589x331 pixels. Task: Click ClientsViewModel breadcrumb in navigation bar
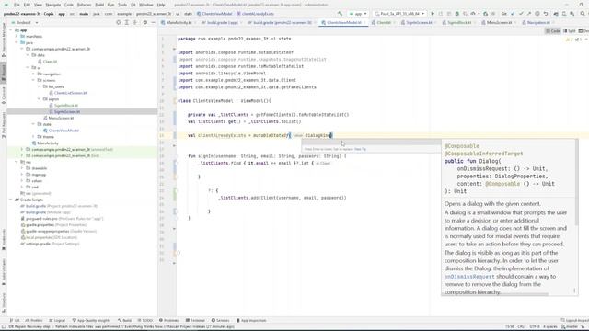tap(214, 14)
